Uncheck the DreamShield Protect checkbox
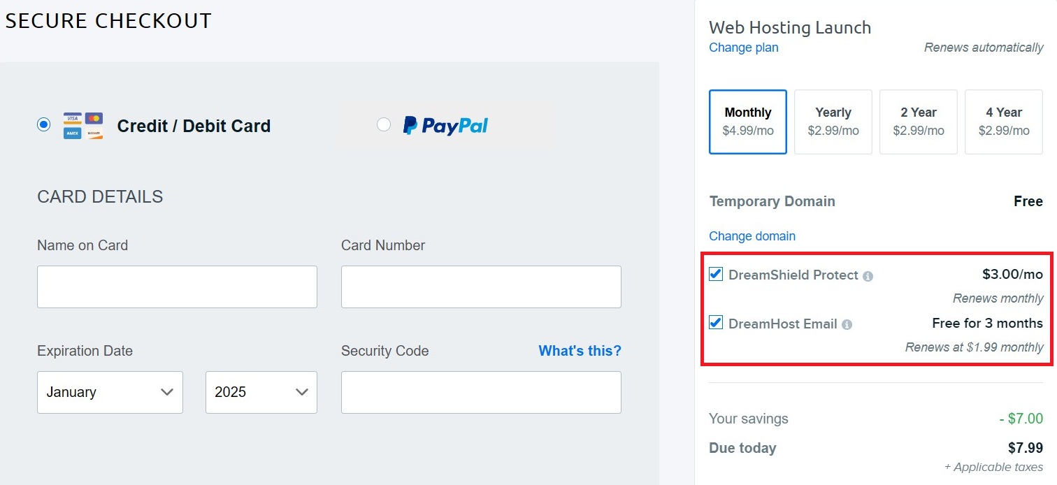1057x485 pixels. [x=716, y=274]
